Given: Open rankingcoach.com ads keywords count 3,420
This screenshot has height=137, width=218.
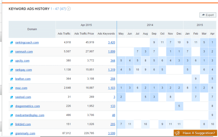Looking at the screenshot, I should pyautogui.click(x=112, y=42).
